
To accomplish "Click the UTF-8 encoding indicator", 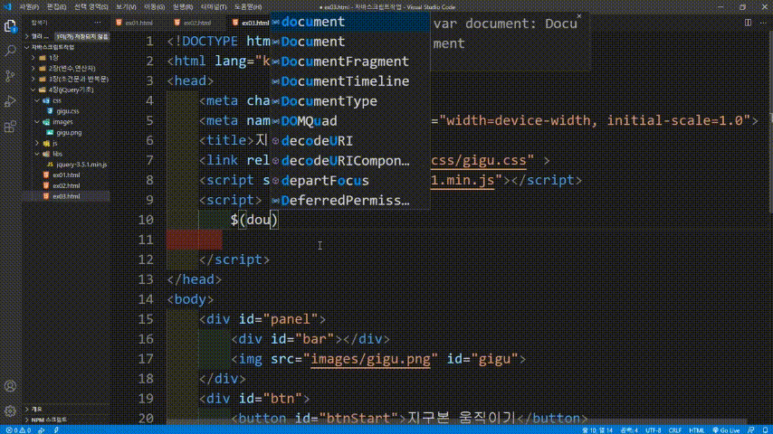I will click(x=653, y=430).
